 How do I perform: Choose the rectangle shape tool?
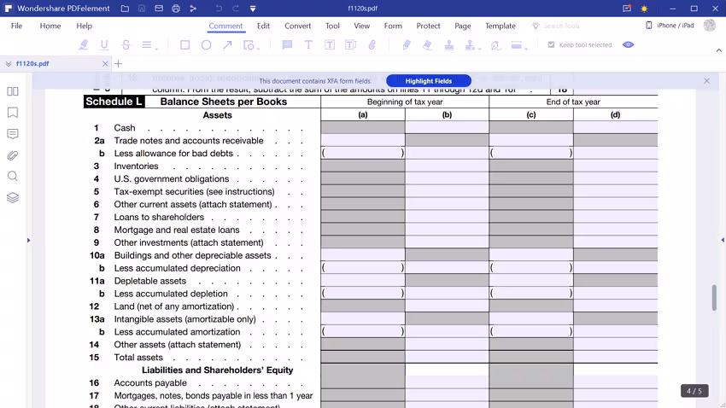point(184,45)
